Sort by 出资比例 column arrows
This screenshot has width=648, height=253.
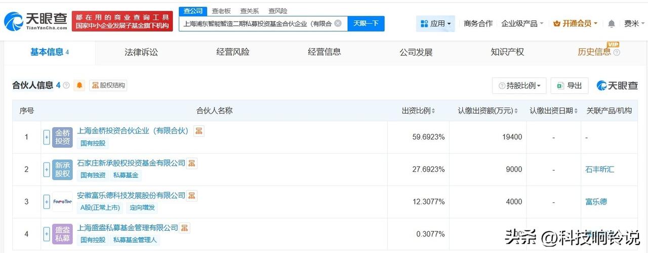[x=433, y=111]
